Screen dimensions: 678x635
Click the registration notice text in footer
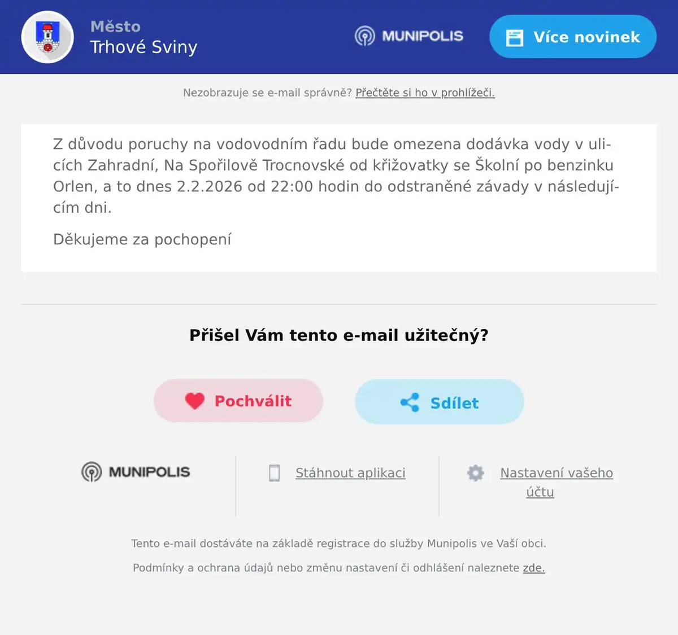tap(339, 544)
